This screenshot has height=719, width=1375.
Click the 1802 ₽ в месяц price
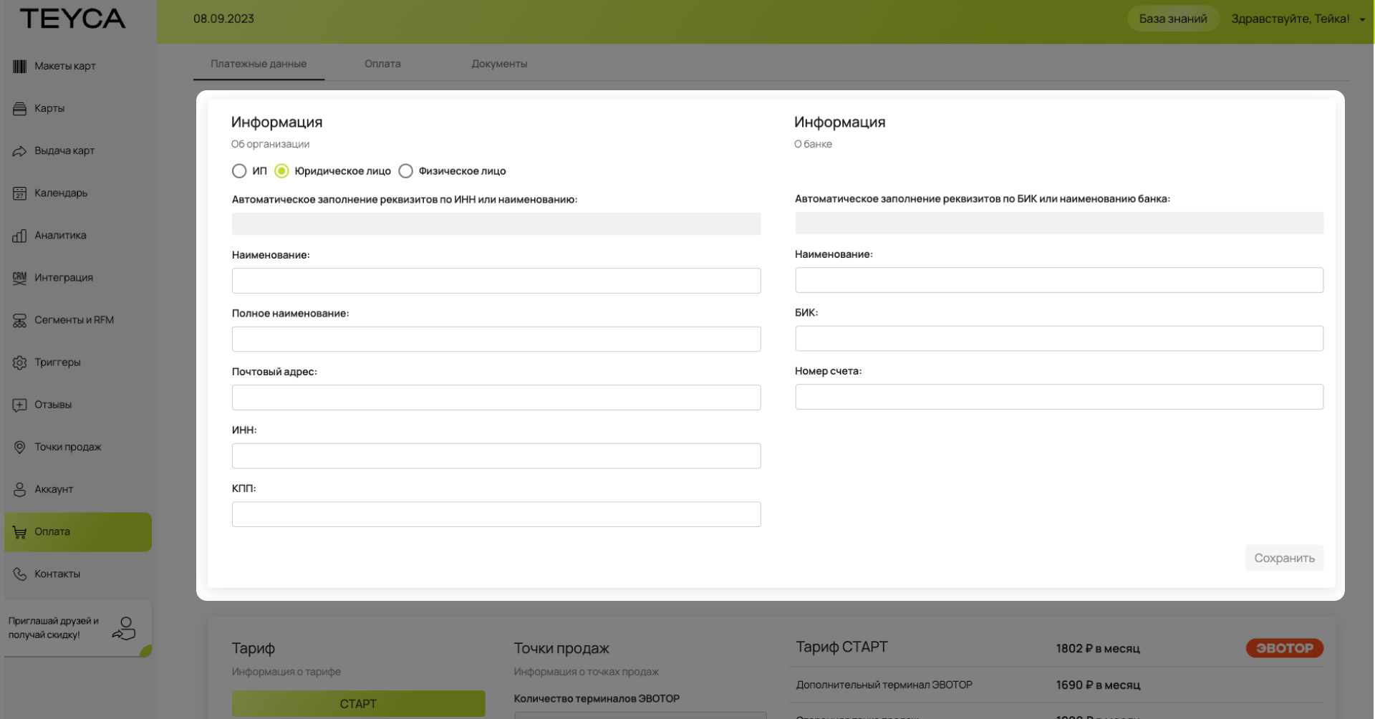[x=1098, y=649]
